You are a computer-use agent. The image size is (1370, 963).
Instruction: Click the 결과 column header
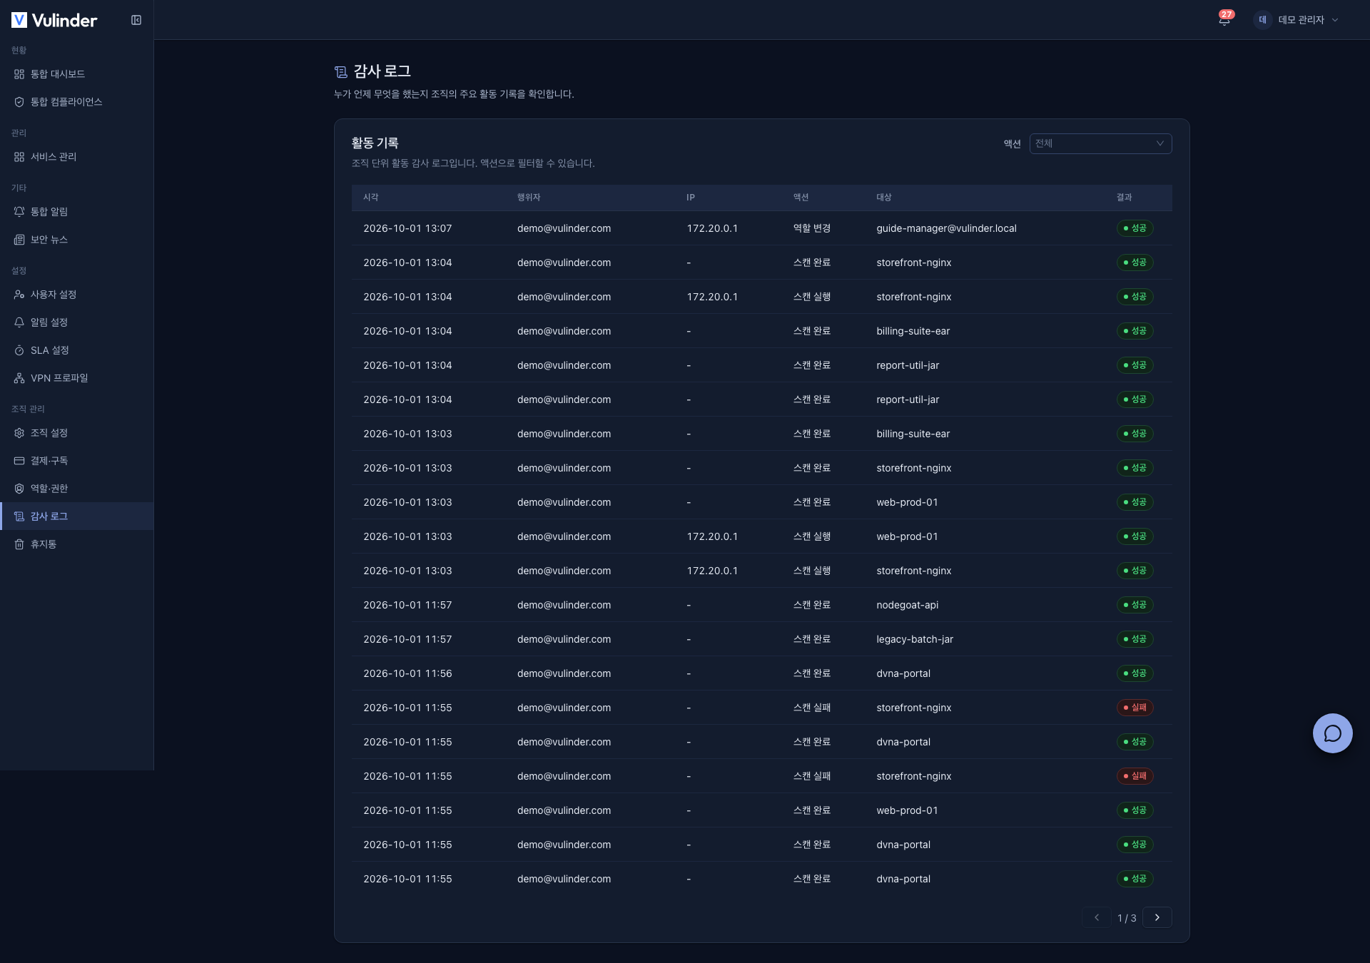pos(1125,198)
